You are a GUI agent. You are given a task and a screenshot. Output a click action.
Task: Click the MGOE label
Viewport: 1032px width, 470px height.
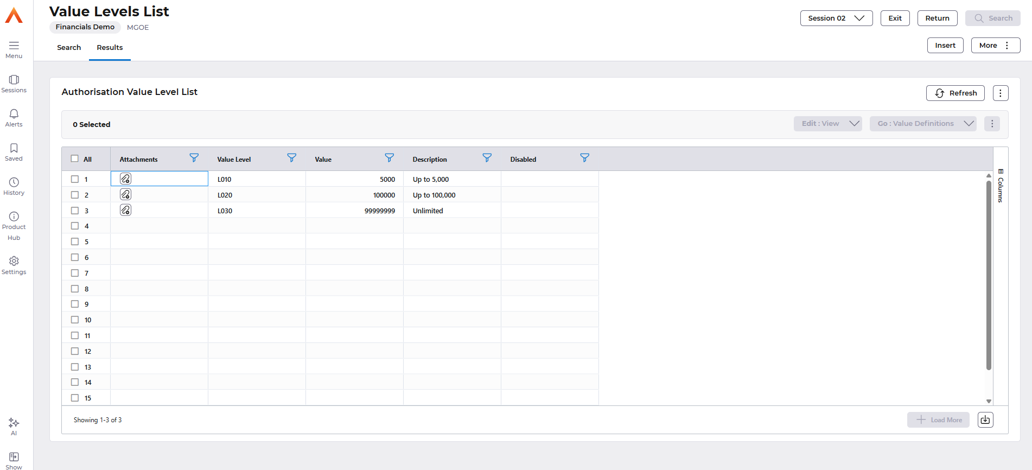coord(138,28)
